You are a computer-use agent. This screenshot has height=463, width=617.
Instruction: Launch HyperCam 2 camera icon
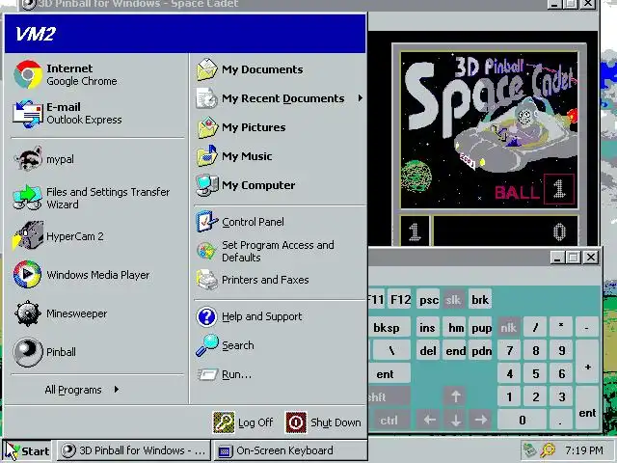point(28,235)
